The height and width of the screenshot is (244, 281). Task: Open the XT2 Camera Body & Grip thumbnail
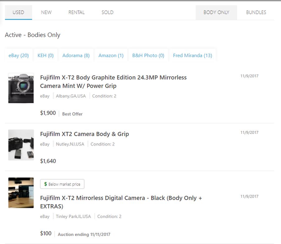point(21,145)
